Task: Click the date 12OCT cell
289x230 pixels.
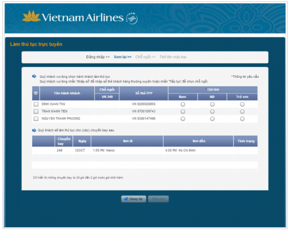Action: [80, 150]
